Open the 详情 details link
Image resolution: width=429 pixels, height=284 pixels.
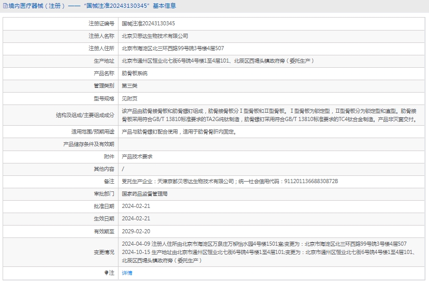click(127, 273)
